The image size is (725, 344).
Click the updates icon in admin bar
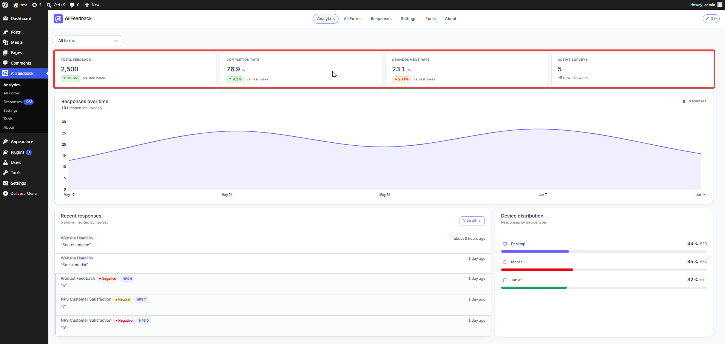point(34,5)
